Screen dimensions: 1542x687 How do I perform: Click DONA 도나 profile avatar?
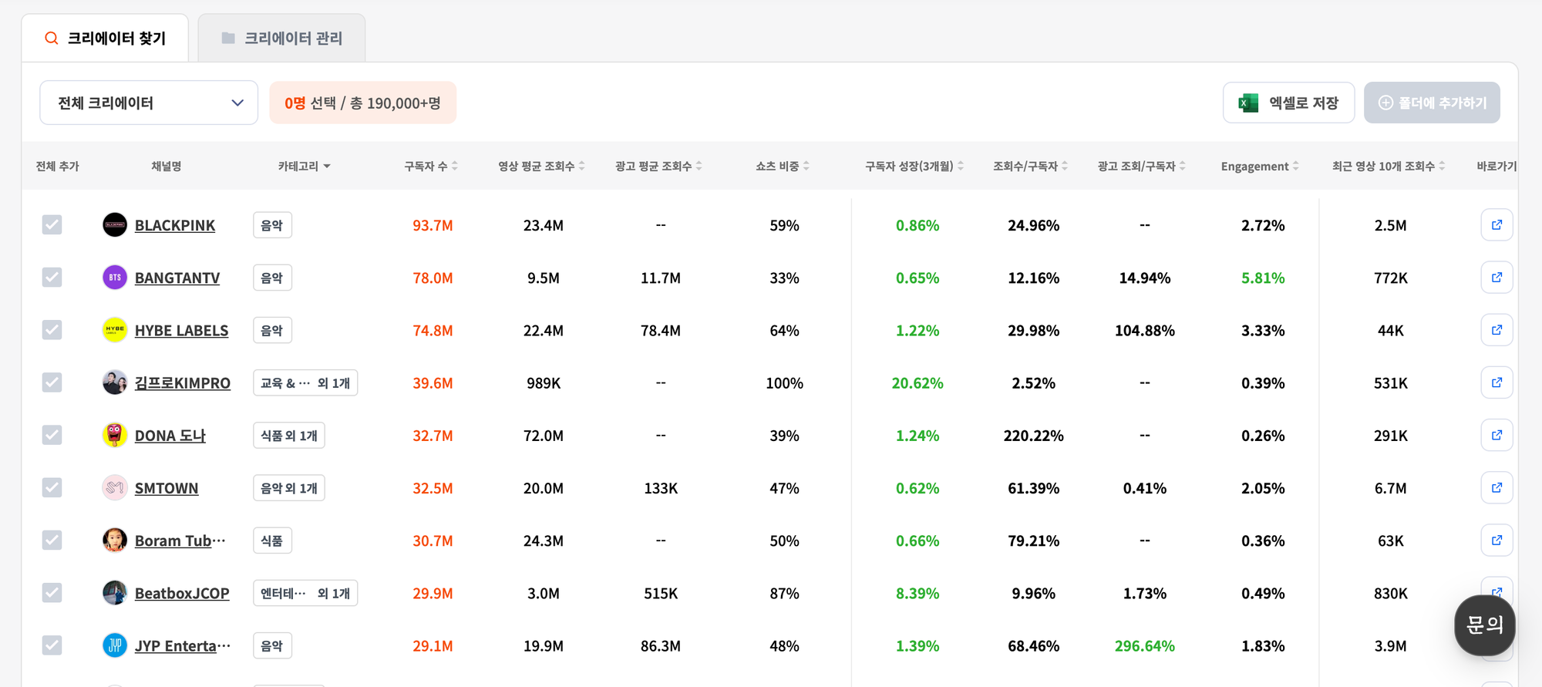pos(115,435)
